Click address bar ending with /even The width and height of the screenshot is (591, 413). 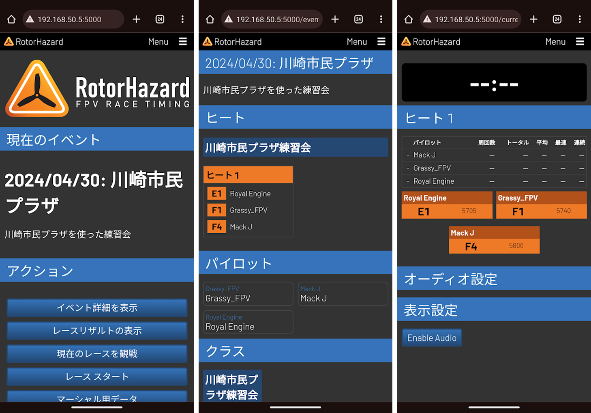[x=272, y=19]
